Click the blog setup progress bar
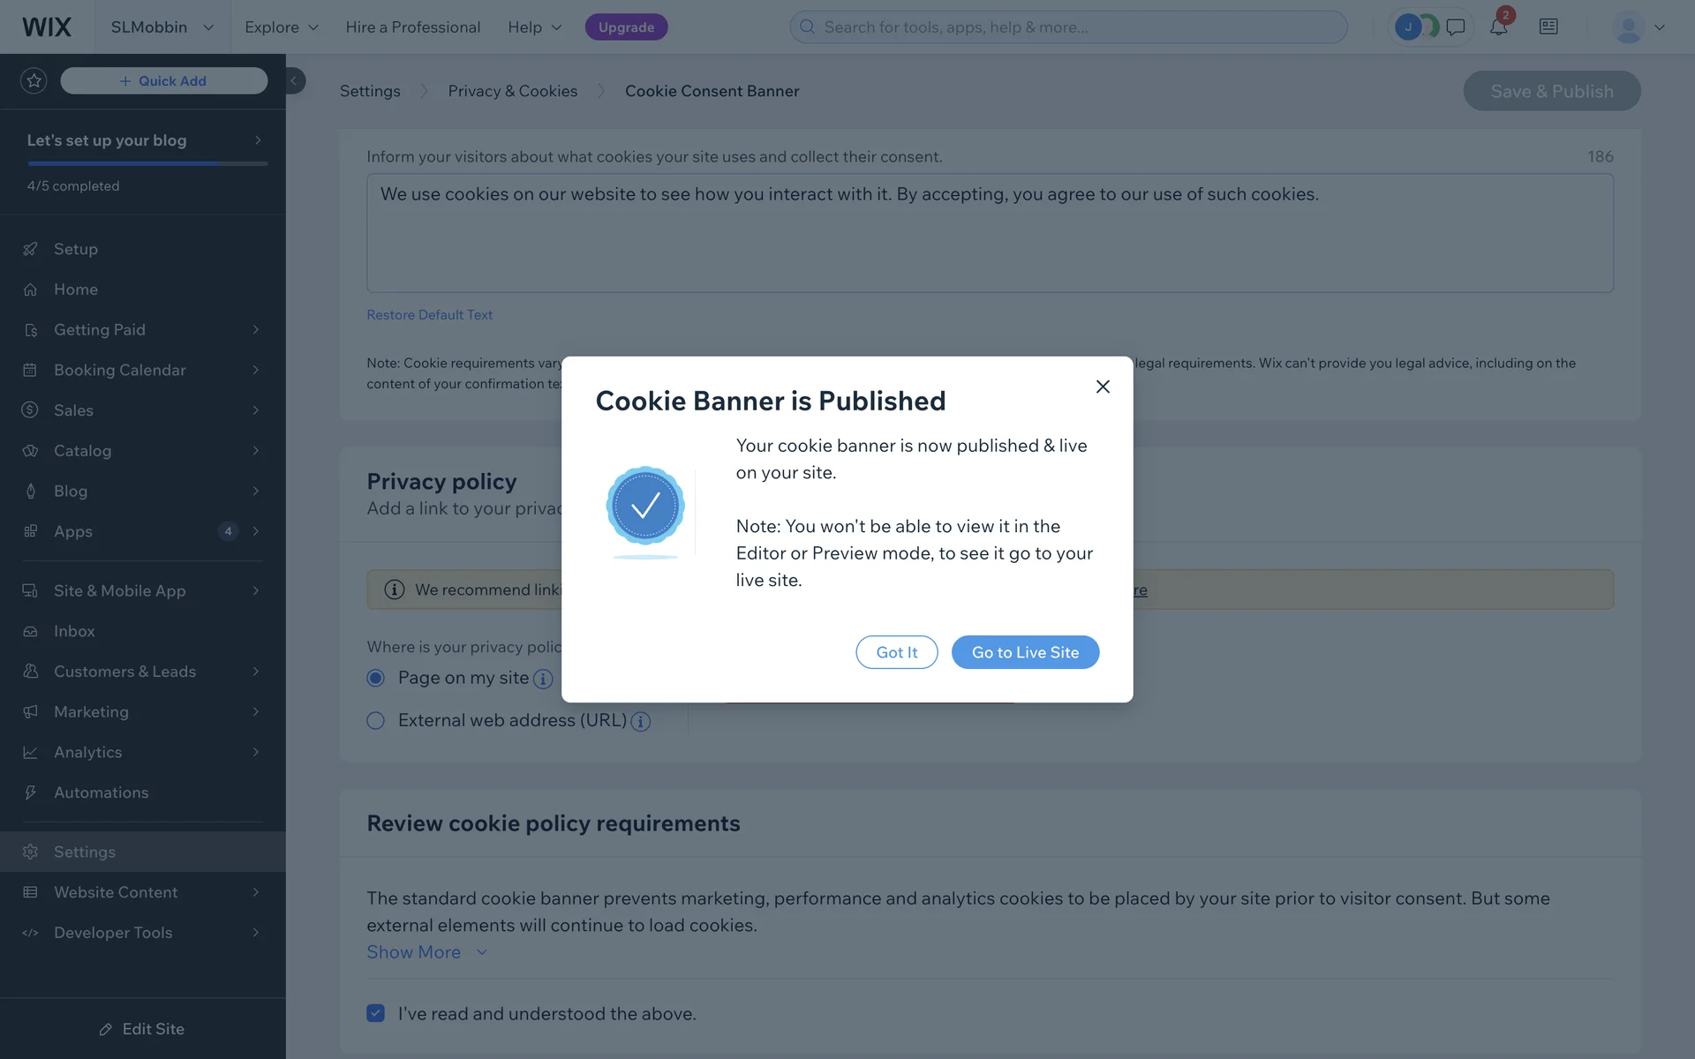 147,163
